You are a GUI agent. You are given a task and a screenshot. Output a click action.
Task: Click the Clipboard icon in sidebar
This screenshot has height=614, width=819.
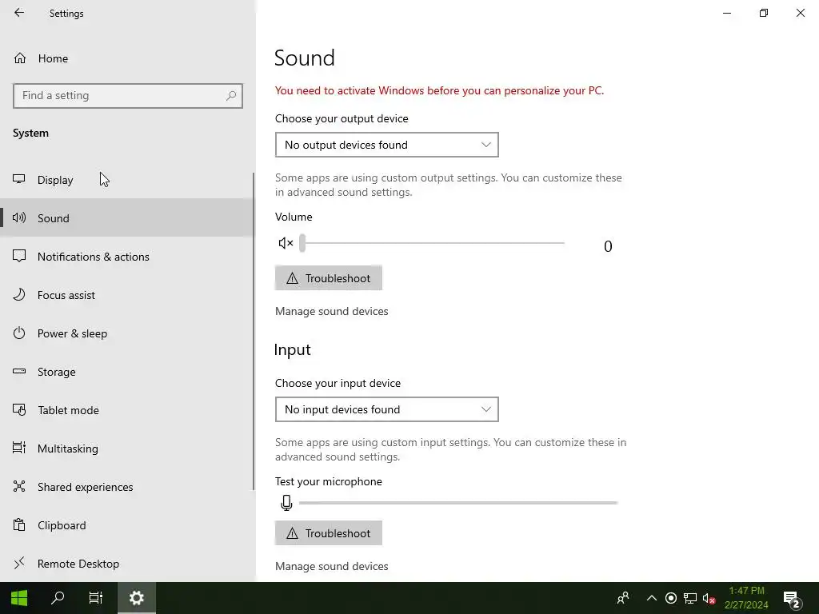pos(19,524)
